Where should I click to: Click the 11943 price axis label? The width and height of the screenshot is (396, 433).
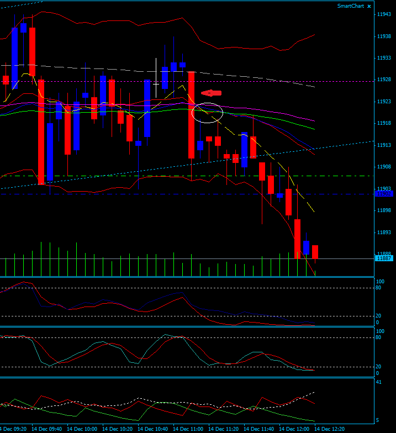click(x=384, y=14)
